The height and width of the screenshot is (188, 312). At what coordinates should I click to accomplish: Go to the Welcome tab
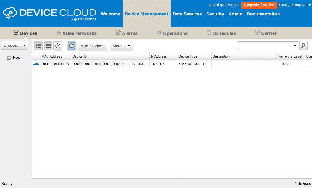coord(111,14)
